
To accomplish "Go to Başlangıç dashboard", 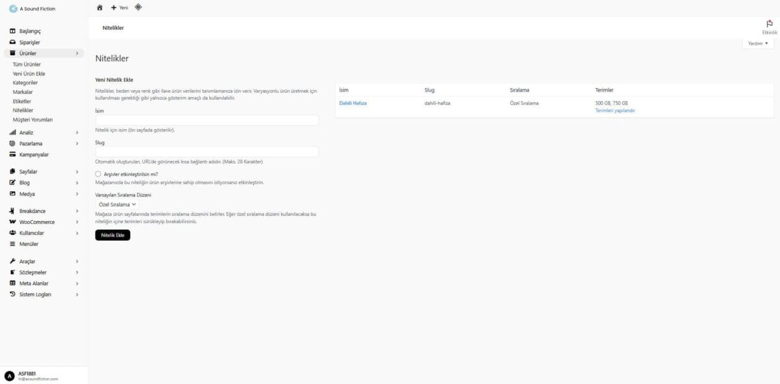I will (30, 31).
